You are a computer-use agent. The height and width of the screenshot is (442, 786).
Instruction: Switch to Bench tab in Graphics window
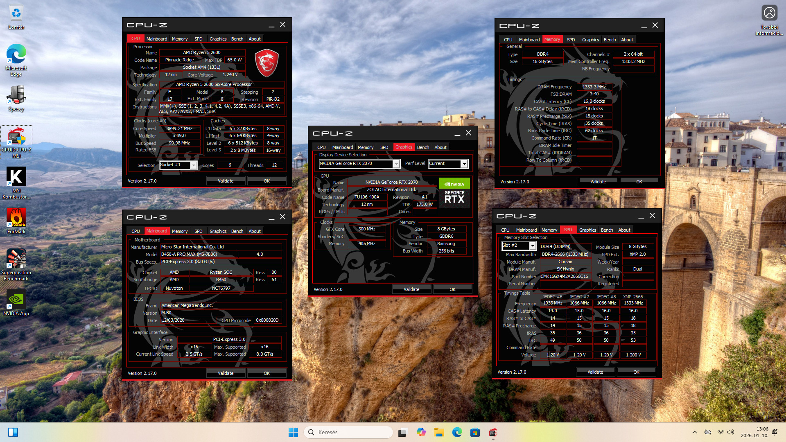pos(423,147)
